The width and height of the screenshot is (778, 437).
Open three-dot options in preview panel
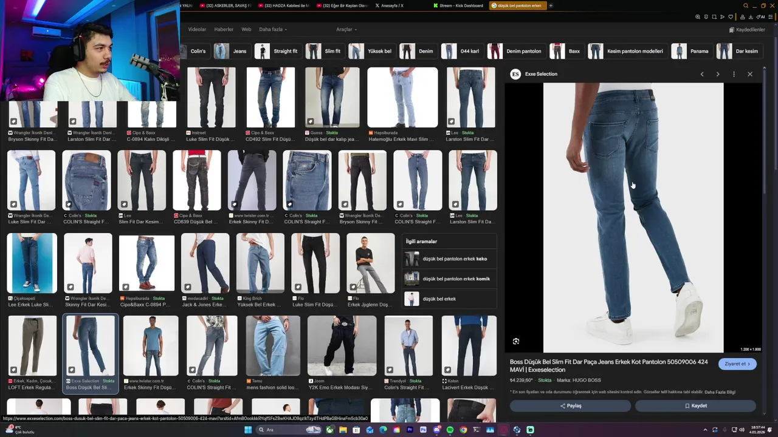click(x=734, y=74)
